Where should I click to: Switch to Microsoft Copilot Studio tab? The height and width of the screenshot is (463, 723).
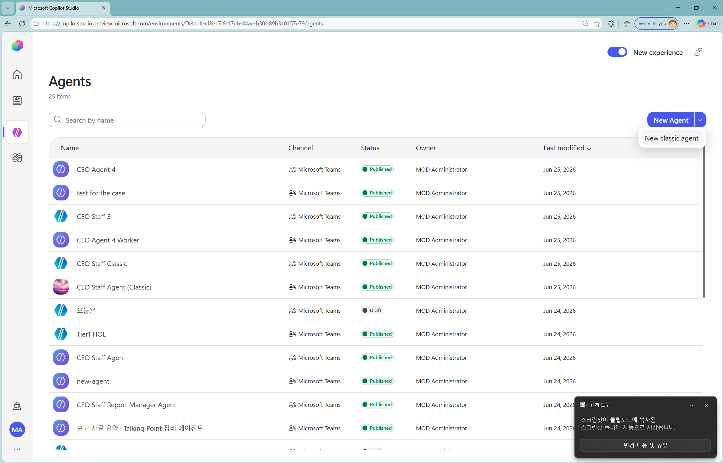(63, 8)
